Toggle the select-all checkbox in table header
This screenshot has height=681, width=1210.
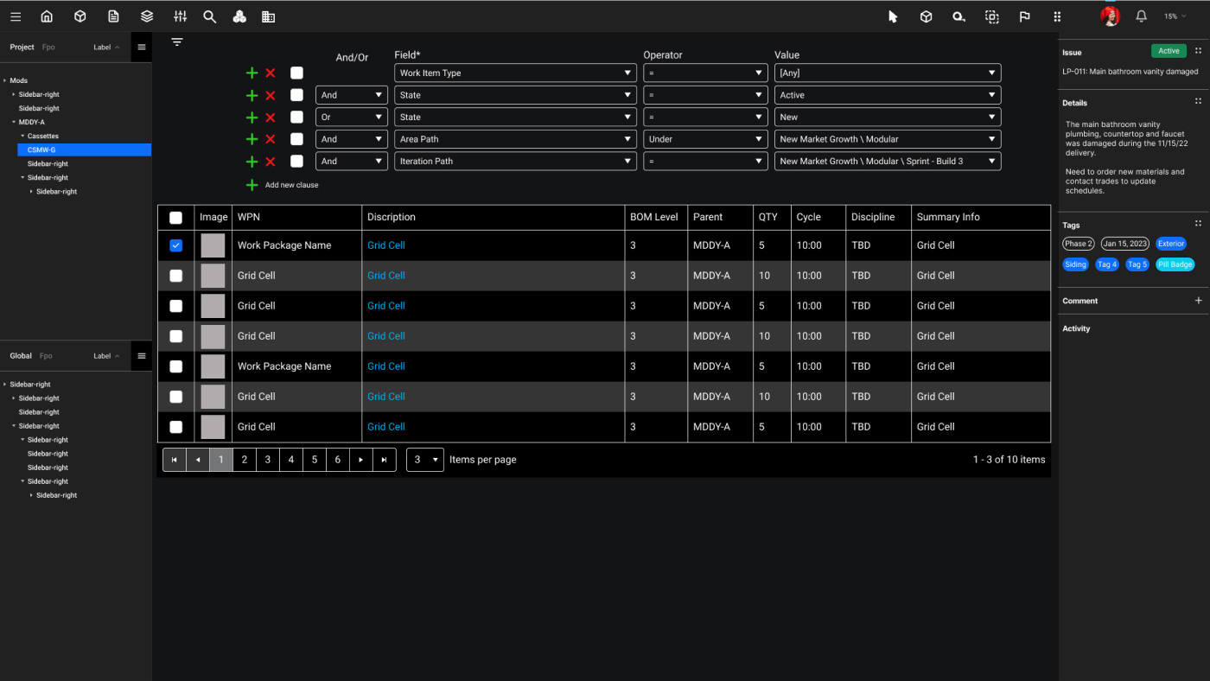pyautogui.click(x=176, y=218)
